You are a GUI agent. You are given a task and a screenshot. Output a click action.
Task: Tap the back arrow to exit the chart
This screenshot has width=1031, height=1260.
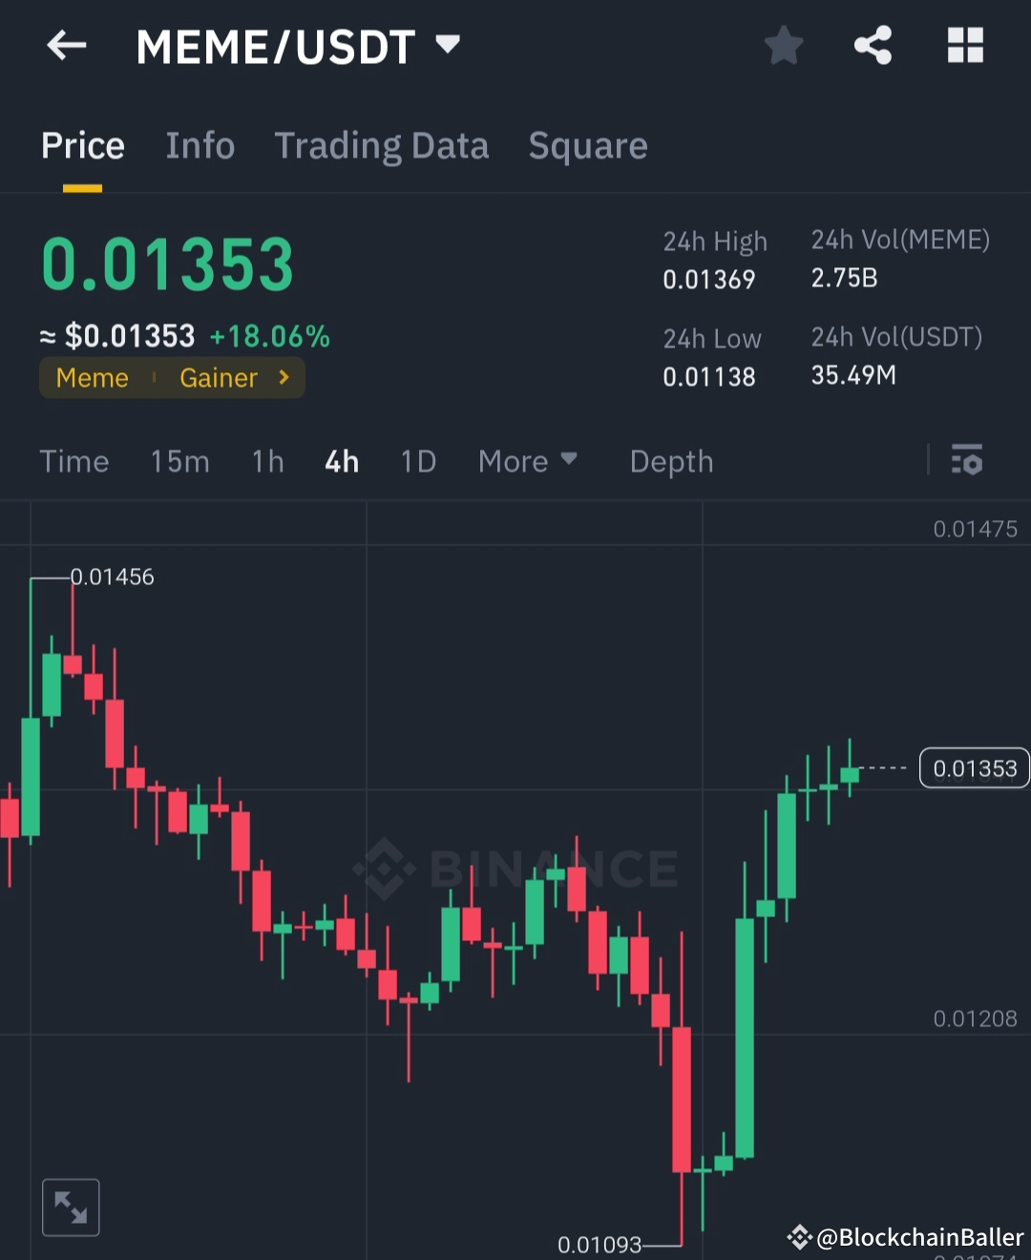coord(65,45)
